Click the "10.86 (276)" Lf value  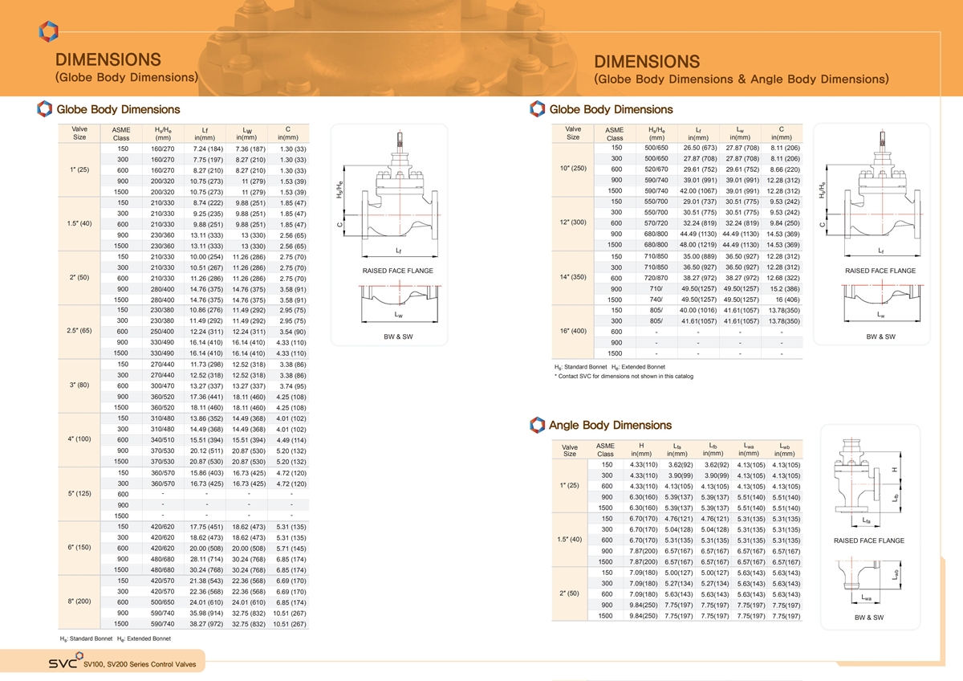pos(207,310)
